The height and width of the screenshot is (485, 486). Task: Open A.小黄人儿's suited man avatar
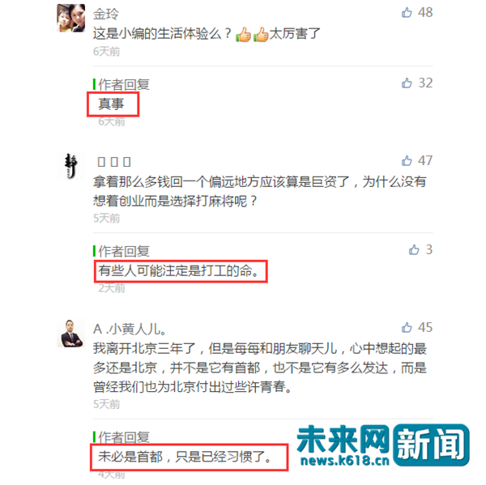coord(70,333)
